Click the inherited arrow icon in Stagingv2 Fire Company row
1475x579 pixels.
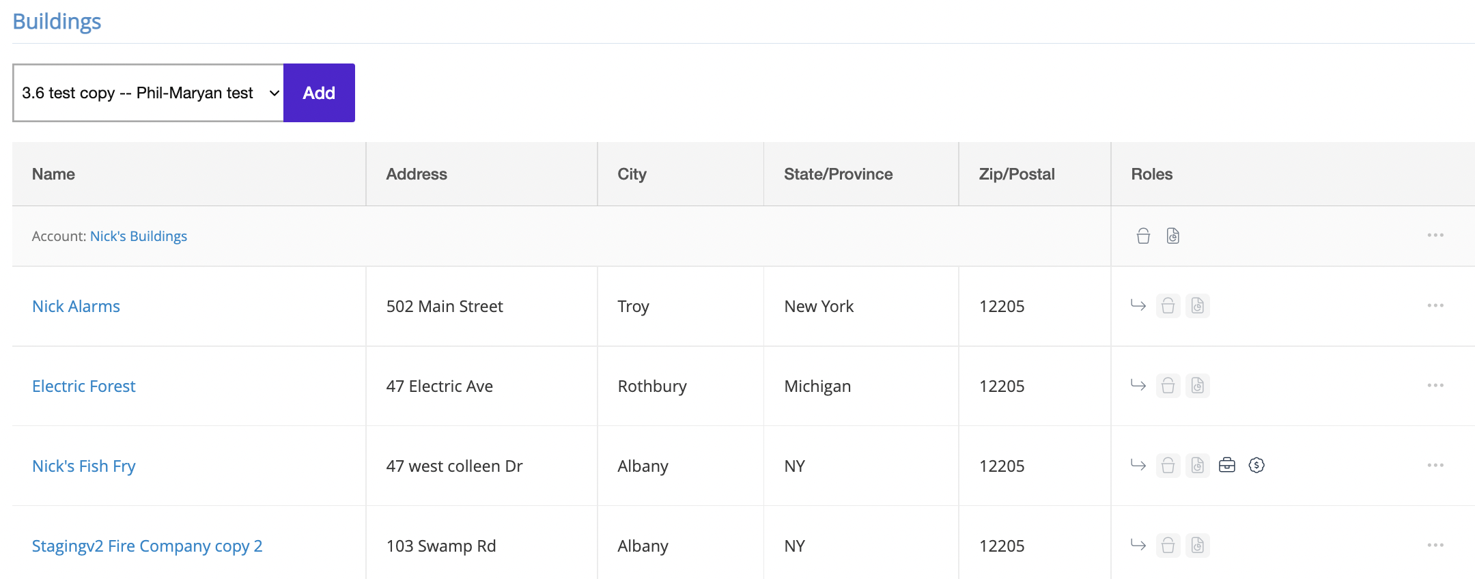click(1138, 545)
